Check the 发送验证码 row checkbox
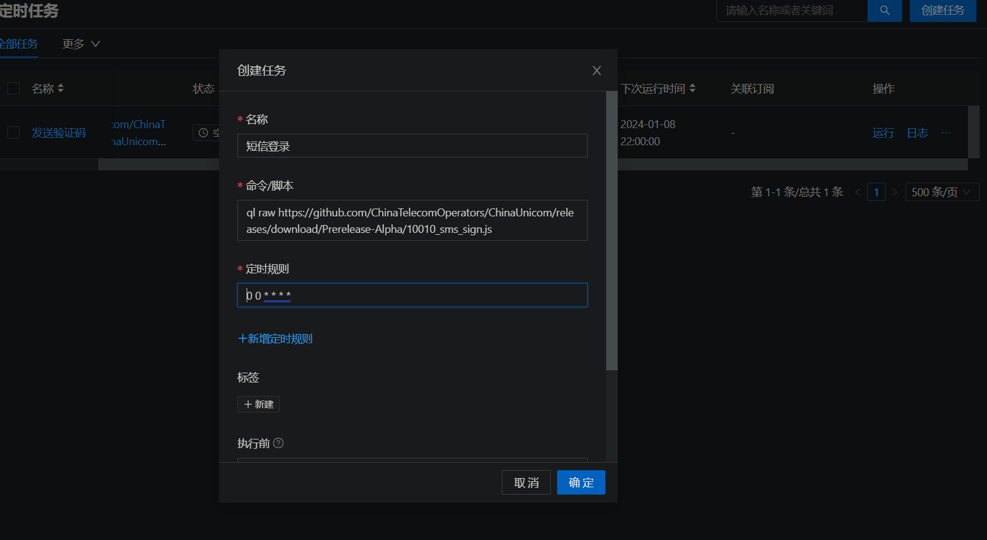 [x=13, y=132]
